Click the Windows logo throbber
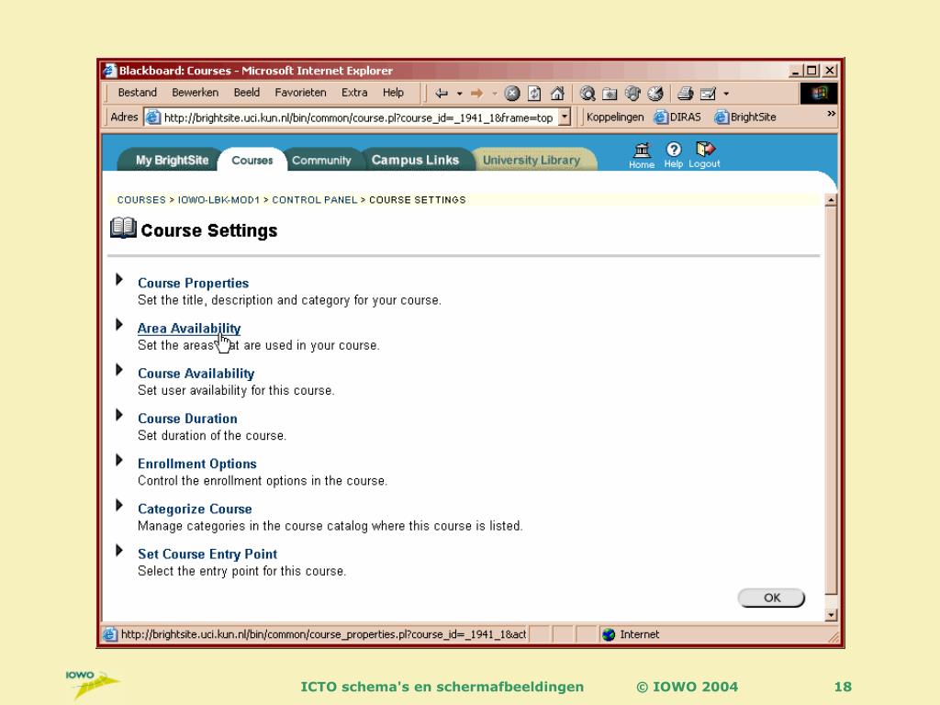Image resolution: width=940 pixels, height=705 pixels. pos(818,93)
